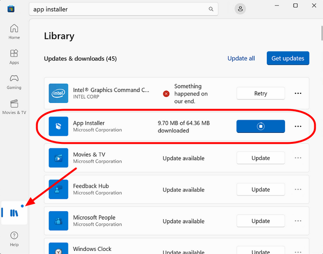The width and height of the screenshot is (323, 254).
Task: Stop the App Installer download
Action: [261, 126]
